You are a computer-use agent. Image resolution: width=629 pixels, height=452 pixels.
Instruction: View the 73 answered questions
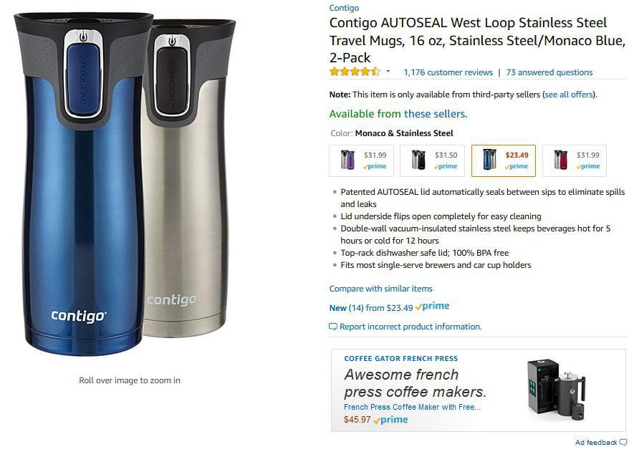pyautogui.click(x=549, y=72)
